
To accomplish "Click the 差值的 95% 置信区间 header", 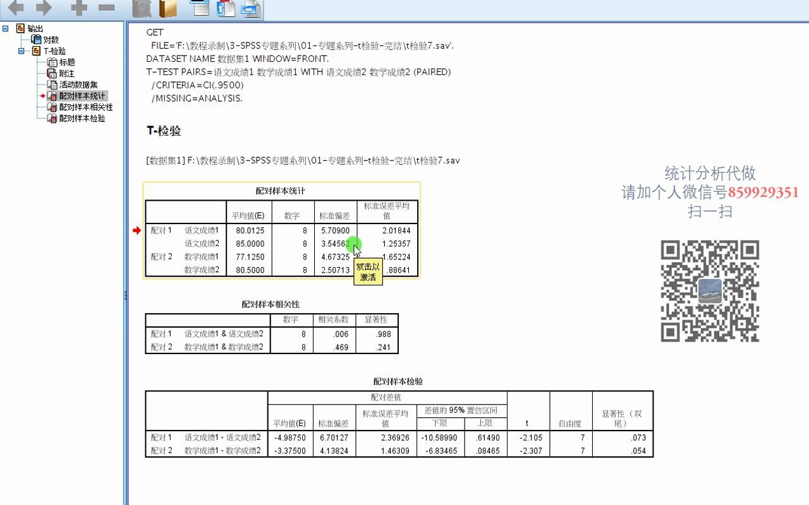I will point(461,410).
